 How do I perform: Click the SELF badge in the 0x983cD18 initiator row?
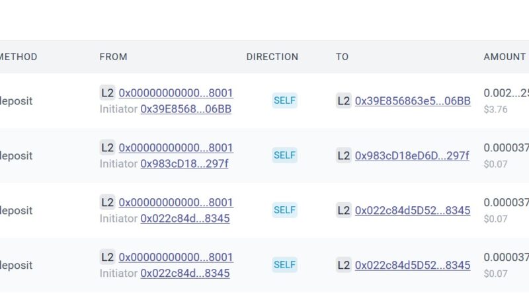[x=284, y=155]
